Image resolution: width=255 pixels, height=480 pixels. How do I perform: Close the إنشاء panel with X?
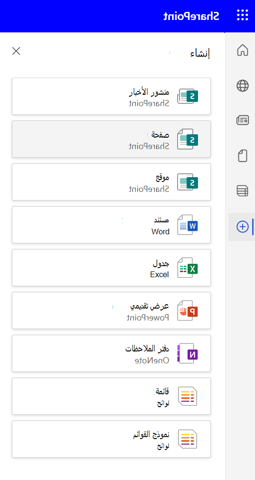click(x=16, y=51)
